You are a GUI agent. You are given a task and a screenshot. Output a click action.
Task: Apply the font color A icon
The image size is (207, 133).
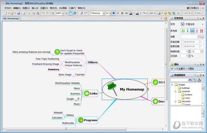click(131, 13)
